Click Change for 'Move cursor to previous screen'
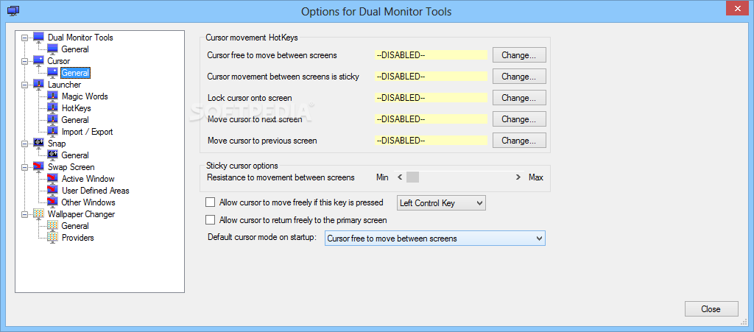Screen dimensions: 754x332 [x=519, y=141]
